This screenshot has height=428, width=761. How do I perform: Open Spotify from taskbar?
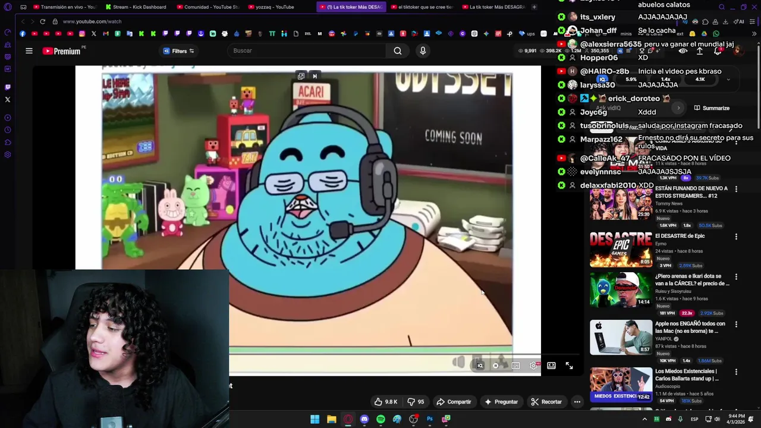click(x=380, y=420)
